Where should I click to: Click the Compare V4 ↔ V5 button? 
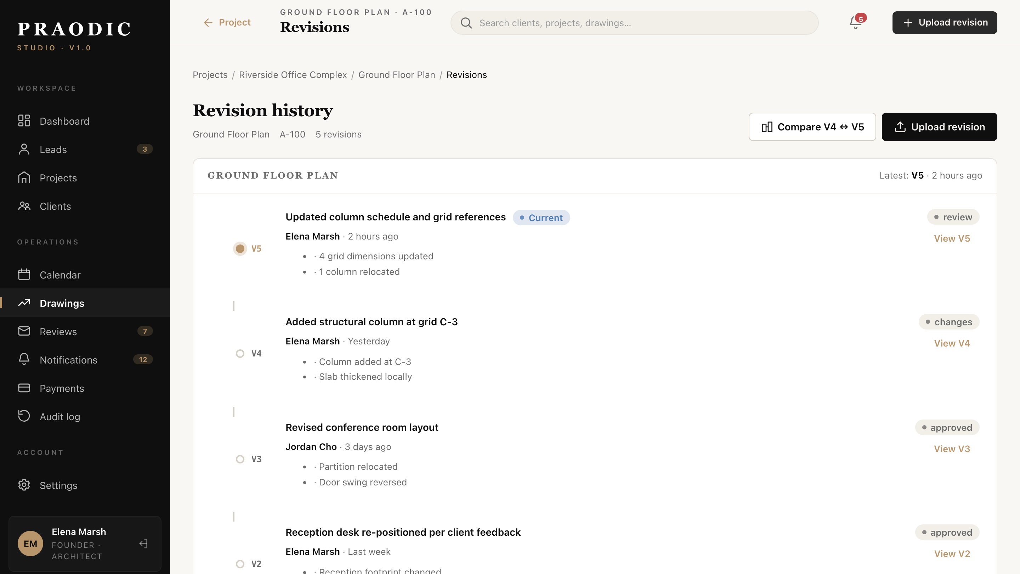click(x=812, y=127)
